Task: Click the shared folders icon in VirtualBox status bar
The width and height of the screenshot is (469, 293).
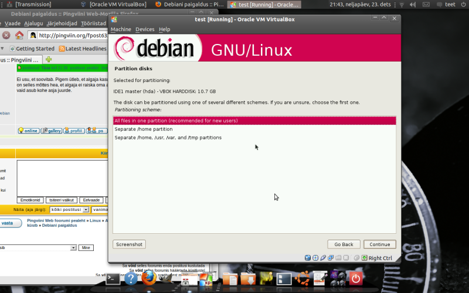Action: [338, 258]
